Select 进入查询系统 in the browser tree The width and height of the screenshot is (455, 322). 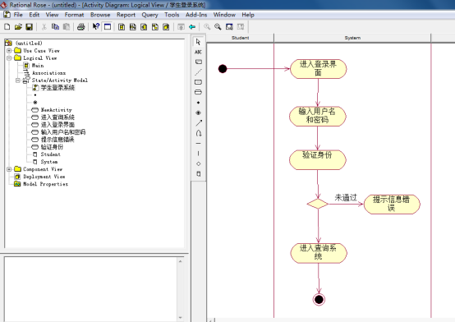pyautogui.click(x=57, y=117)
